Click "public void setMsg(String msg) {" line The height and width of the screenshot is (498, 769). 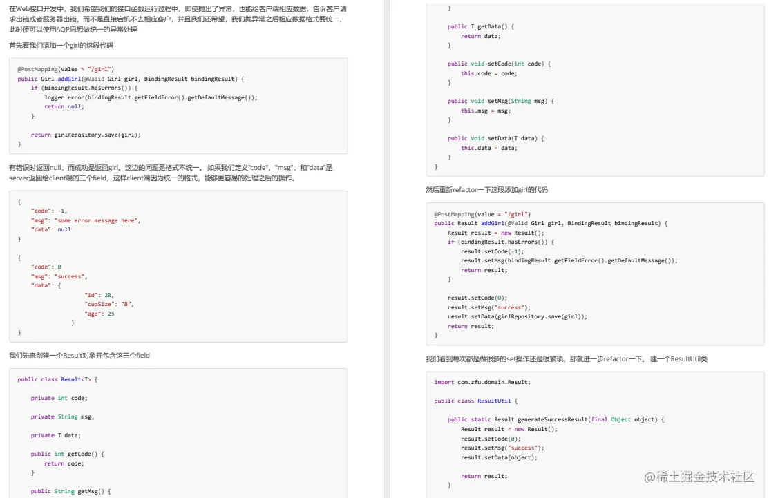501,101
